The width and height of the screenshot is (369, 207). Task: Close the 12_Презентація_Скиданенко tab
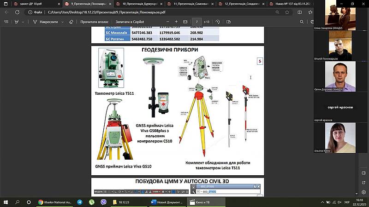(x=263, y=4)
